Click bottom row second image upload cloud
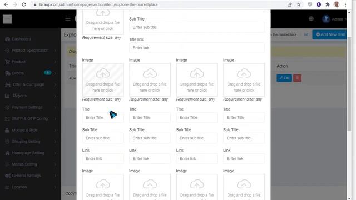The height and width of the screenshot is (200, 356). point(150,184)
